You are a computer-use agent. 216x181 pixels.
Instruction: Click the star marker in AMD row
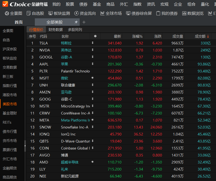93,162
